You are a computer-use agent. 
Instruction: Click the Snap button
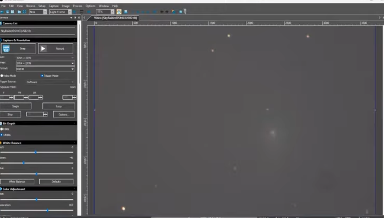click(x=18, y=49)
